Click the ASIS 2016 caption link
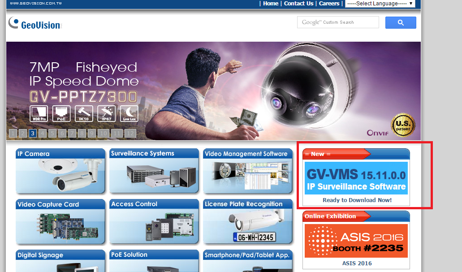The image size is (462, 272). click(x=357, y=263)
